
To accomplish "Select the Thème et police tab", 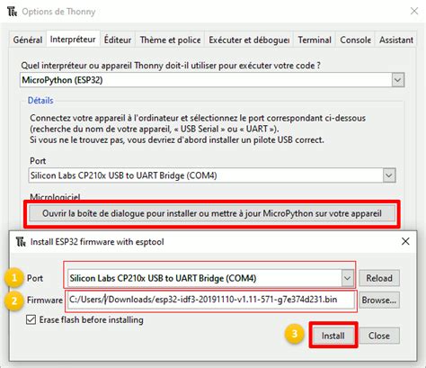I will 170,40.
